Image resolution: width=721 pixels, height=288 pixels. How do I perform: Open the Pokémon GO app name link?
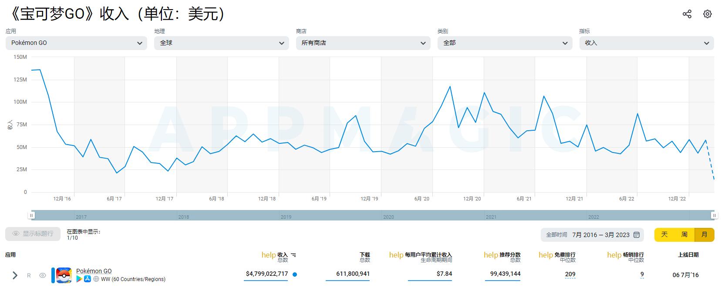(94, 271)
